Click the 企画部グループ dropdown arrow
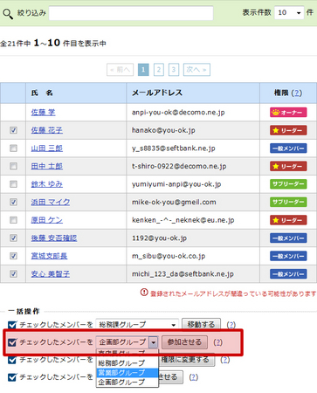This screenshot has height=393, width=317. pos(153,342)
